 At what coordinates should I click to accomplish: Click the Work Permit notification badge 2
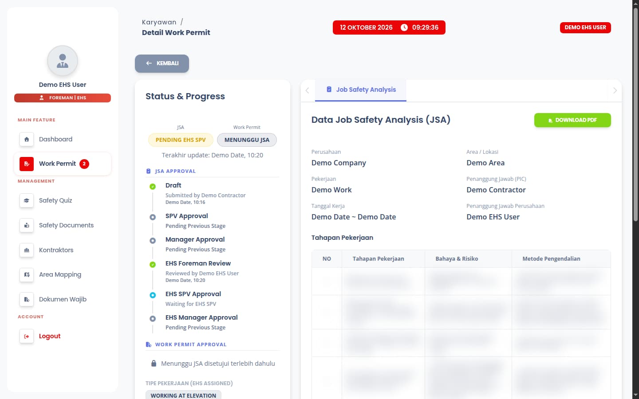[84, 164]
